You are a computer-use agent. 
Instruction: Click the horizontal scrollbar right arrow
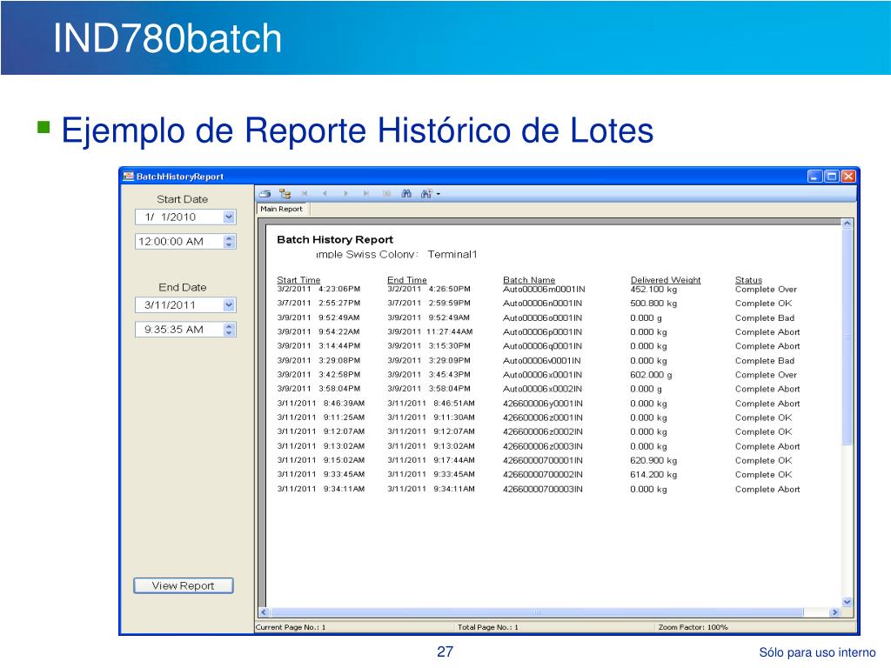(834, 612)
